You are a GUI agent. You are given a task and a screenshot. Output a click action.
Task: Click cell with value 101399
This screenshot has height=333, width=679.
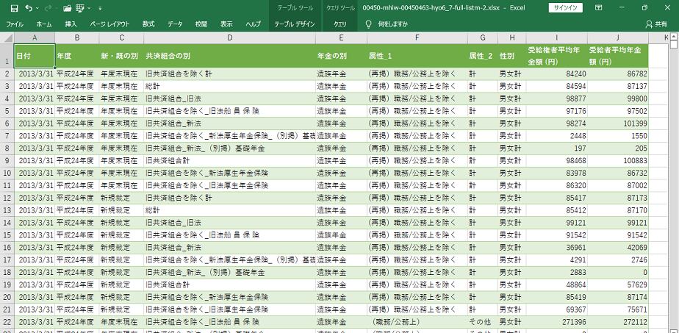click(618, 123)
